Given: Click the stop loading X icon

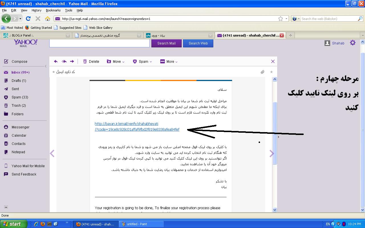Looking at the screenshot, I should 38,19.
